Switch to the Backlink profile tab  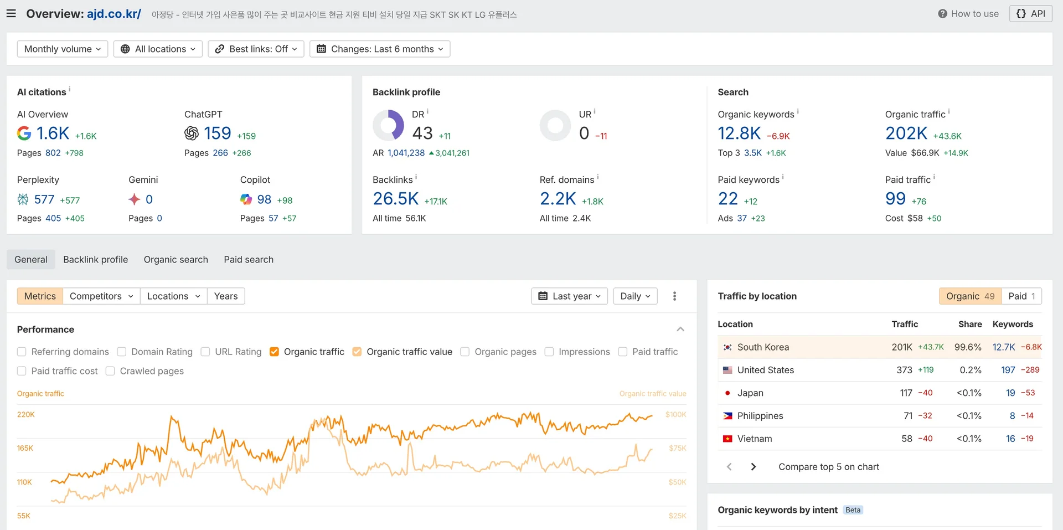tap(95, 259)
